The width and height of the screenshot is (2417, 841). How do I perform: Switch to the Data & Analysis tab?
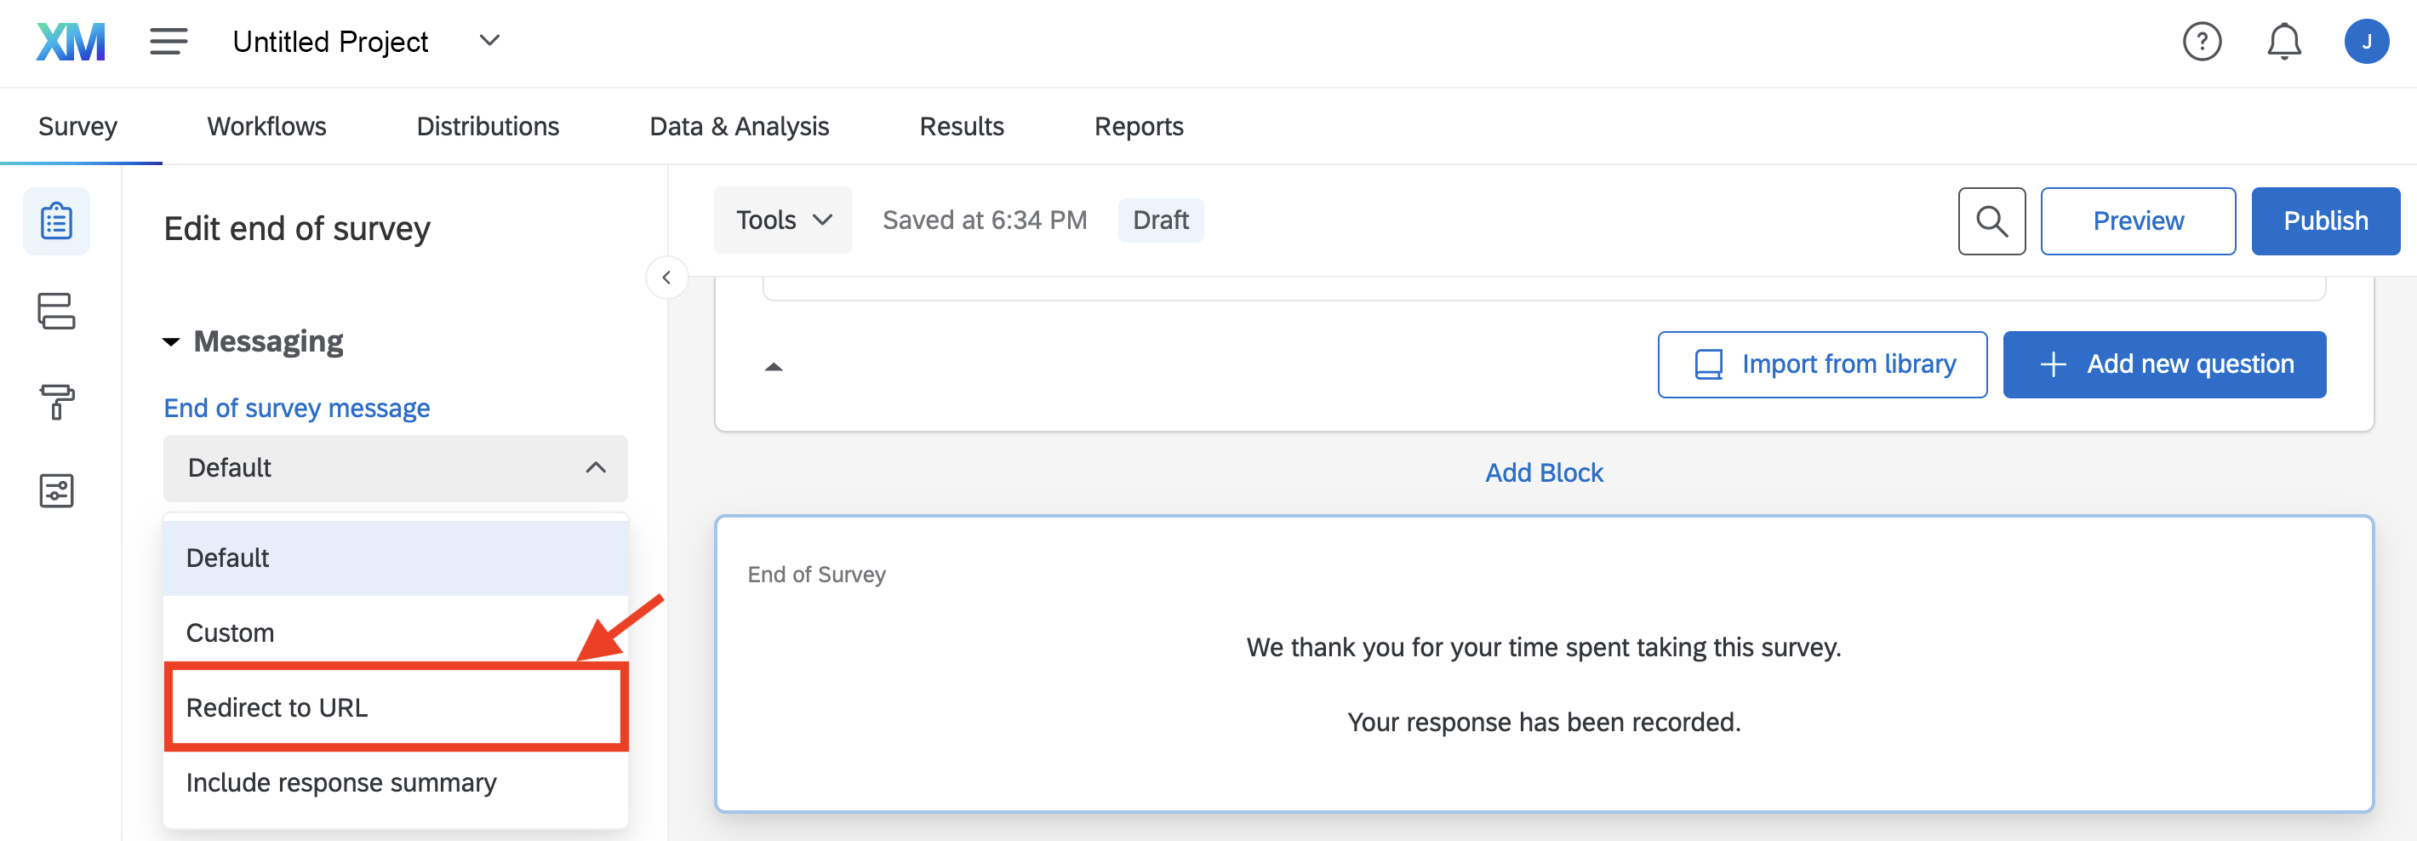(x=740, y=127)
